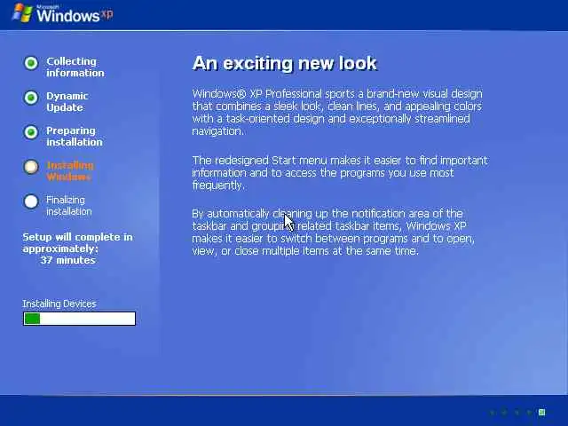This screenshot has height=426, width=568.
Task: Click the Windows XP flag logo
Action: (22, 13)
